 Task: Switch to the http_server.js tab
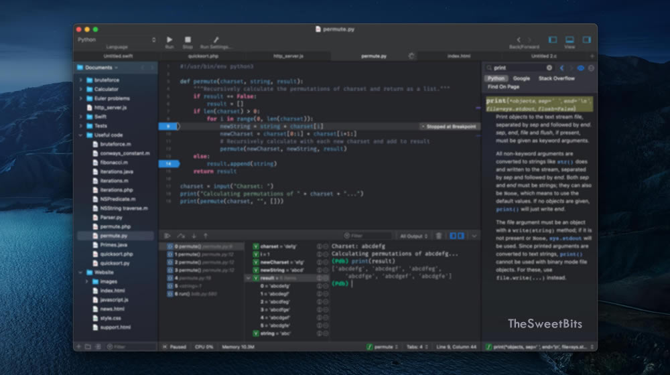click(288, 56)
